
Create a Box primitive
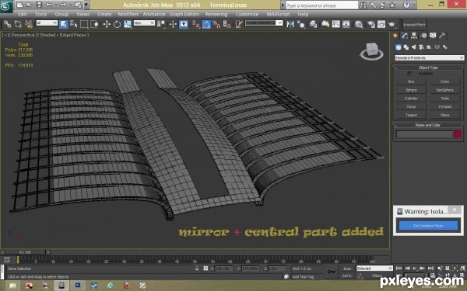coord(411,81)
